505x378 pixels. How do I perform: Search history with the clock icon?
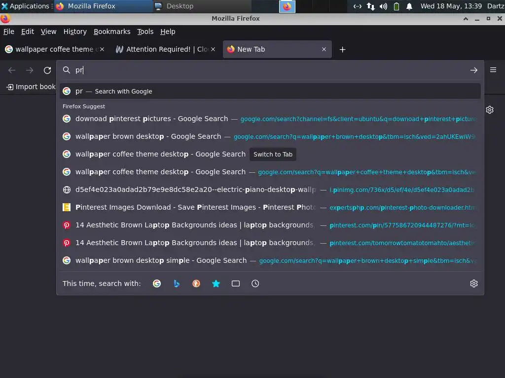255,283
